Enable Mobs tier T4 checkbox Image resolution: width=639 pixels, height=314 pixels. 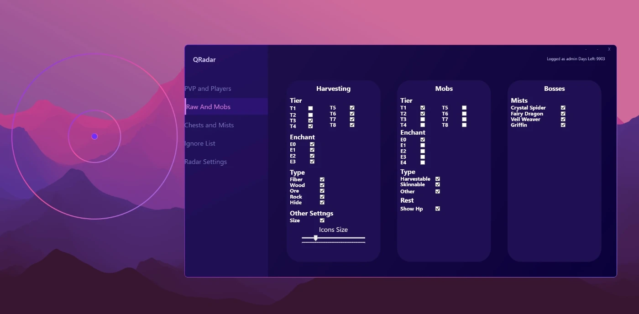[423, 125]
